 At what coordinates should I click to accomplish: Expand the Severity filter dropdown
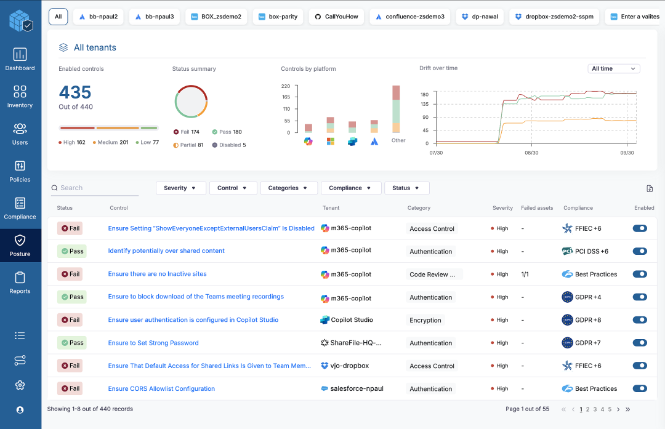pyautogui.click(x=180, y=188)
